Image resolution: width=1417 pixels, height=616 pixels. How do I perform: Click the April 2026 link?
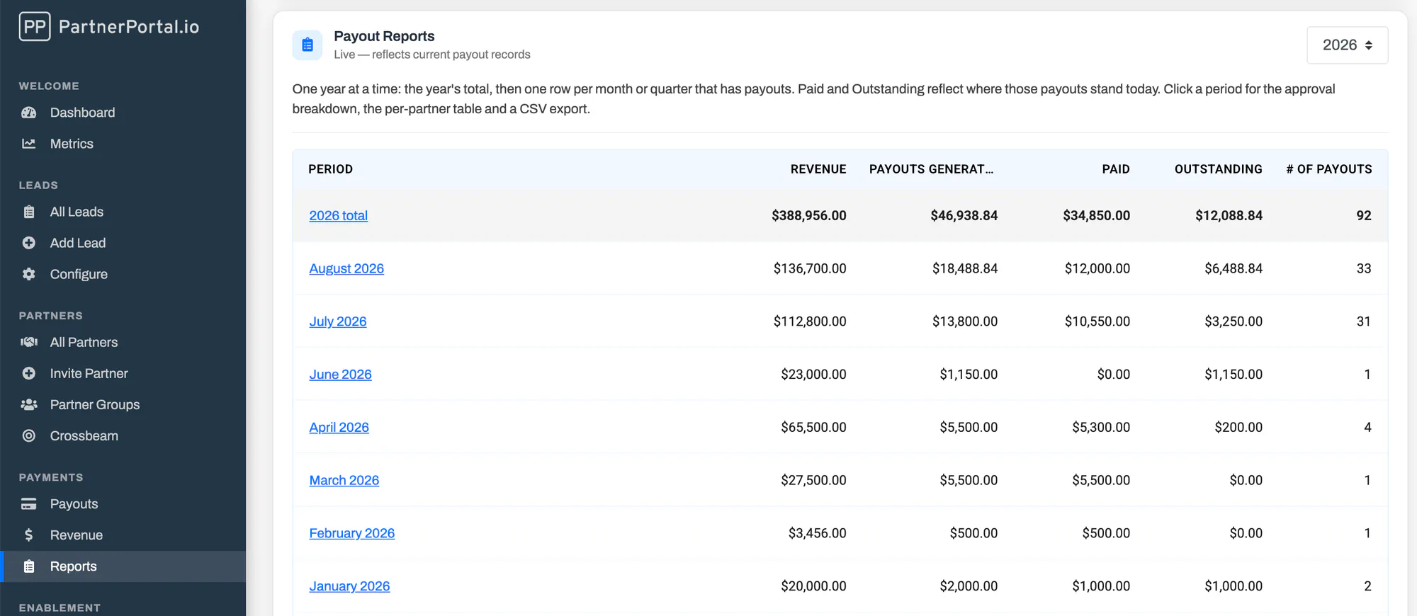[339, 427]
